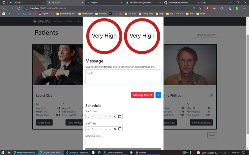Focus the Message text area containing Hello
The height and width of the screenshot is (155, 249).
point(123,77)
